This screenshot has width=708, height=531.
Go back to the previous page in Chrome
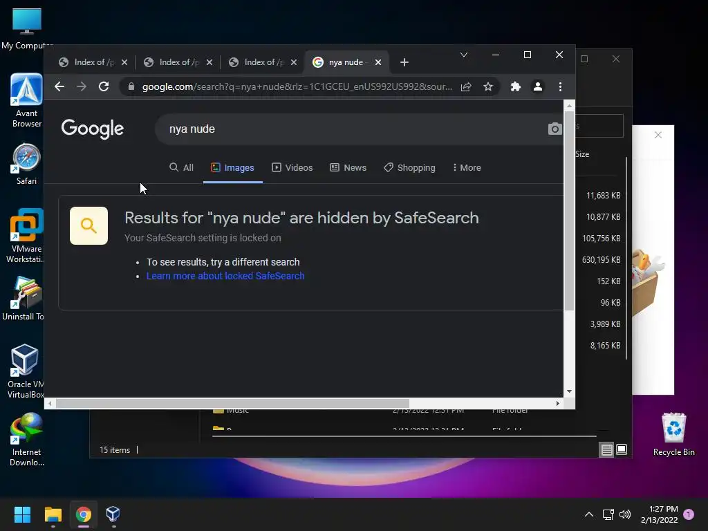59,86
